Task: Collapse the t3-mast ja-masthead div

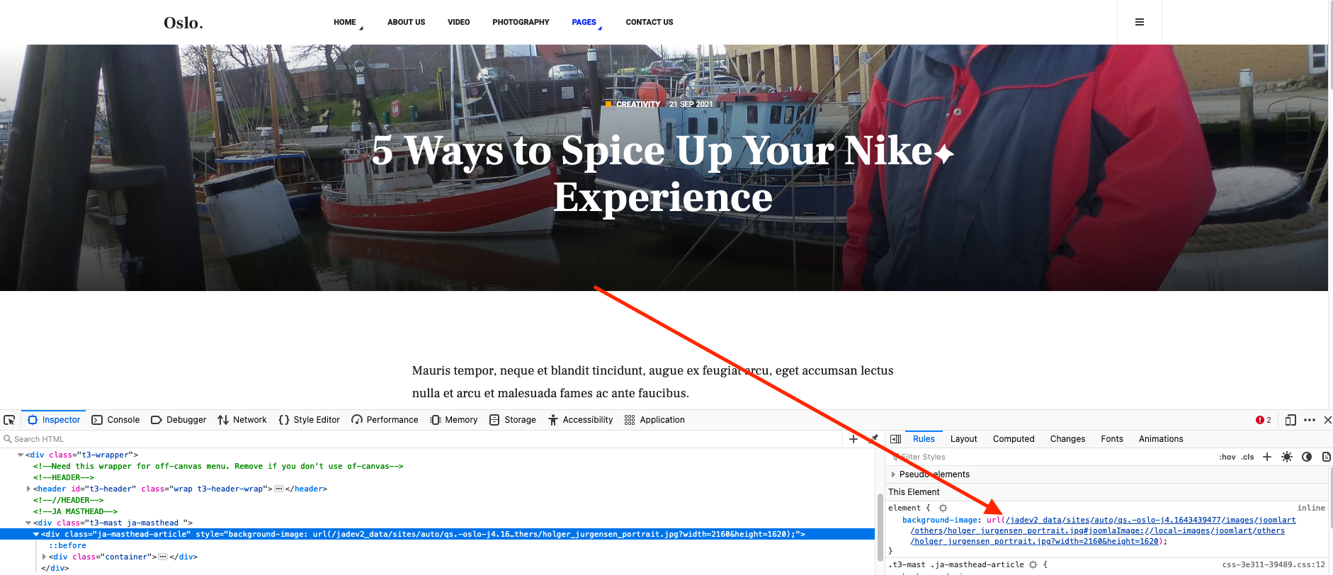Action: pyautogui.click(x=28, y=523)
